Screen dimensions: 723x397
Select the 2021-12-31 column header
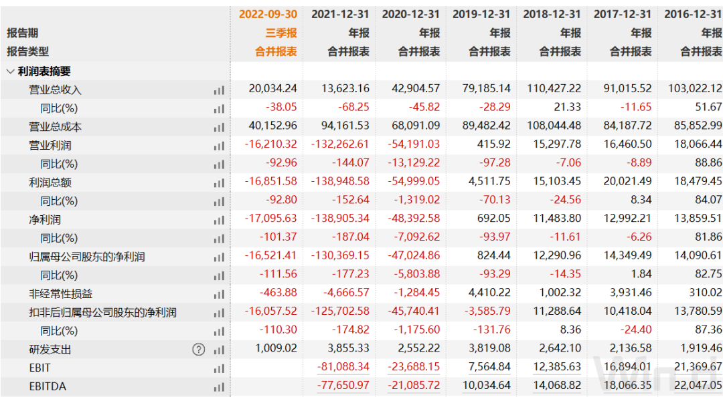(340, 14)
